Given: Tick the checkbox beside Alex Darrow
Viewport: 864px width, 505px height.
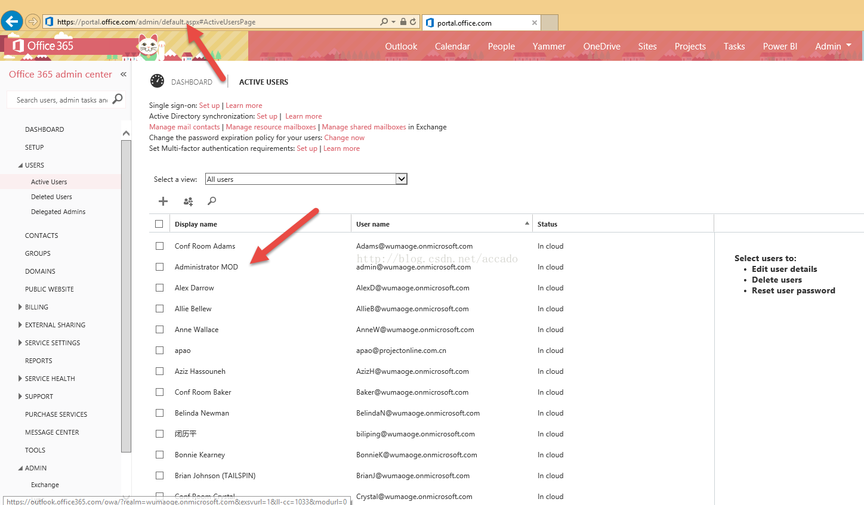Looking at the screenshot, I should coord(159,288).
